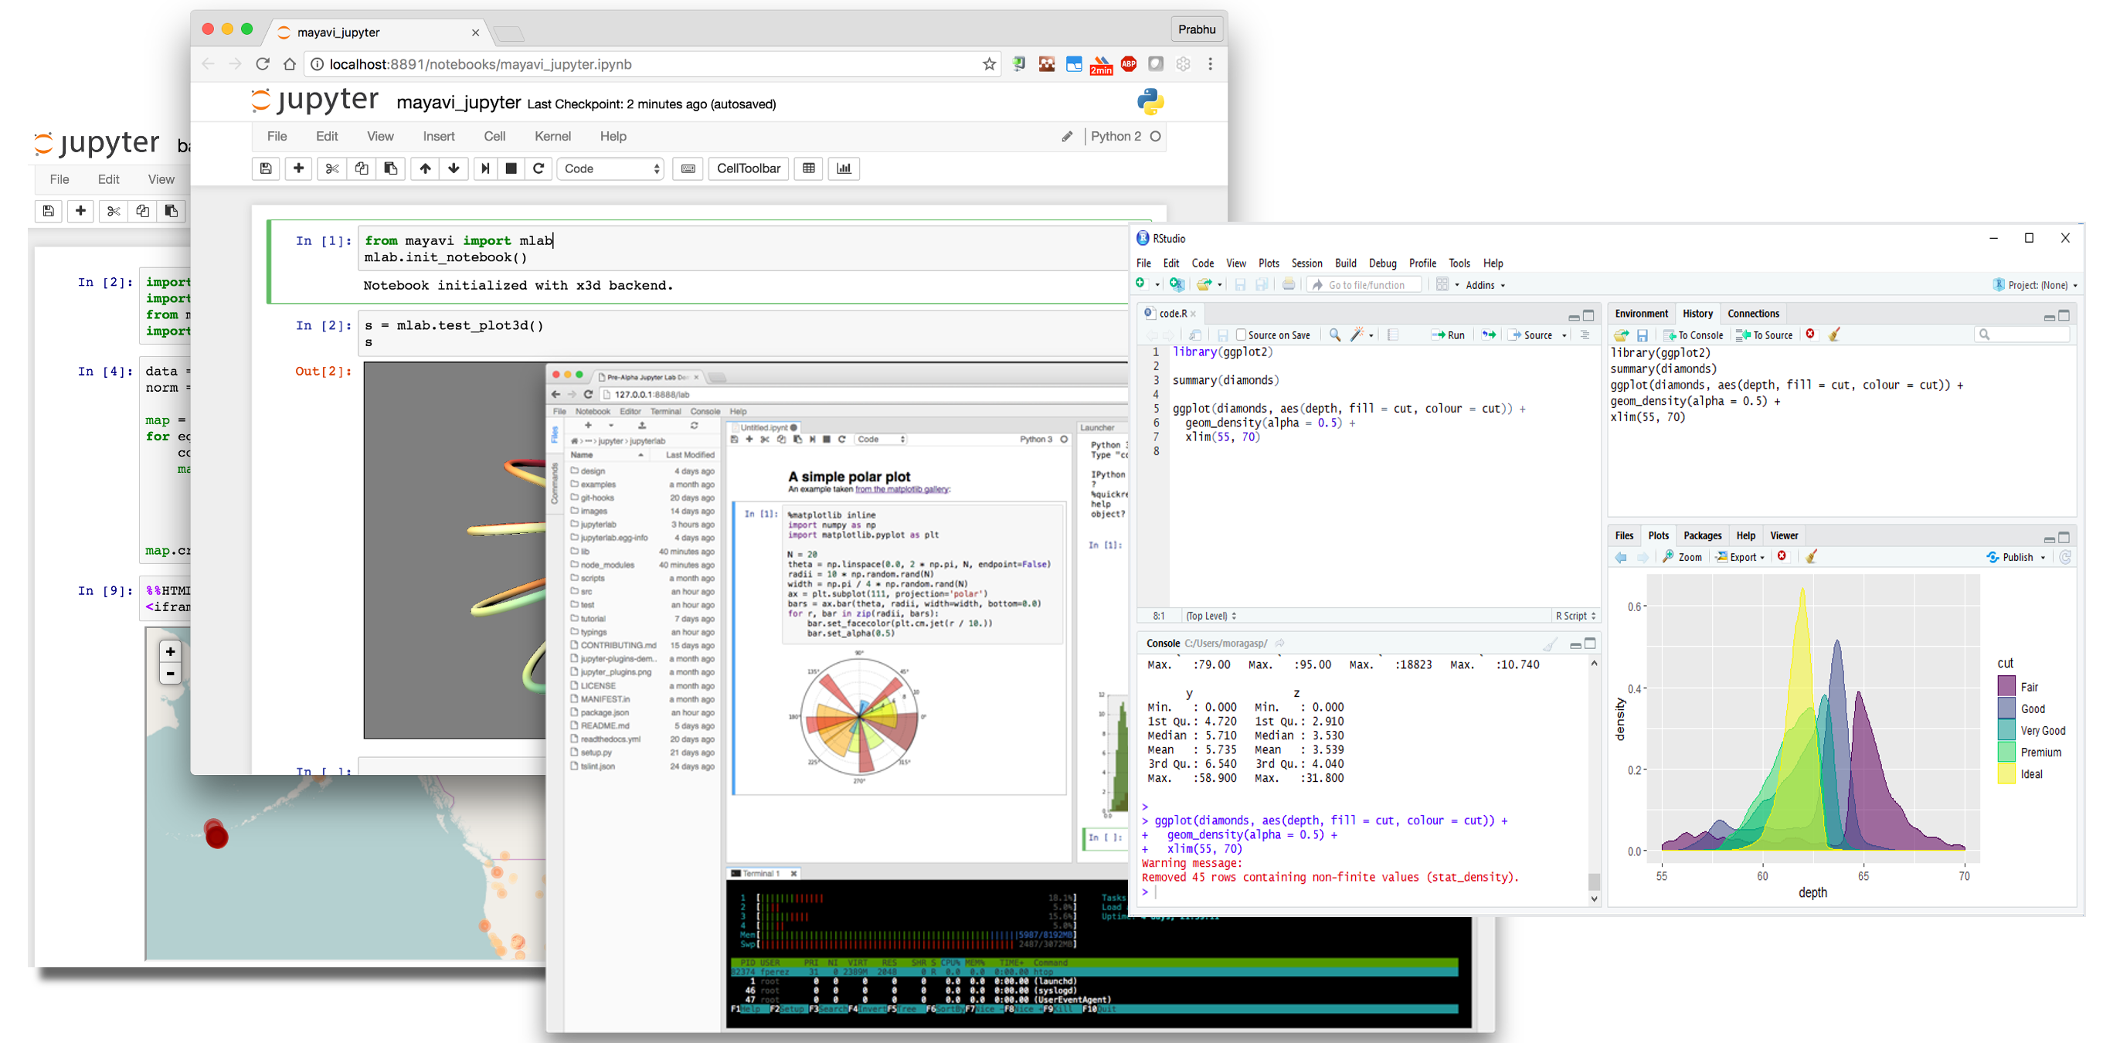Image resolution: width=2103 pixels, height=1043 pixels.
Task: Click the History pane search box in RStudio
Action: coord(2022,335)
